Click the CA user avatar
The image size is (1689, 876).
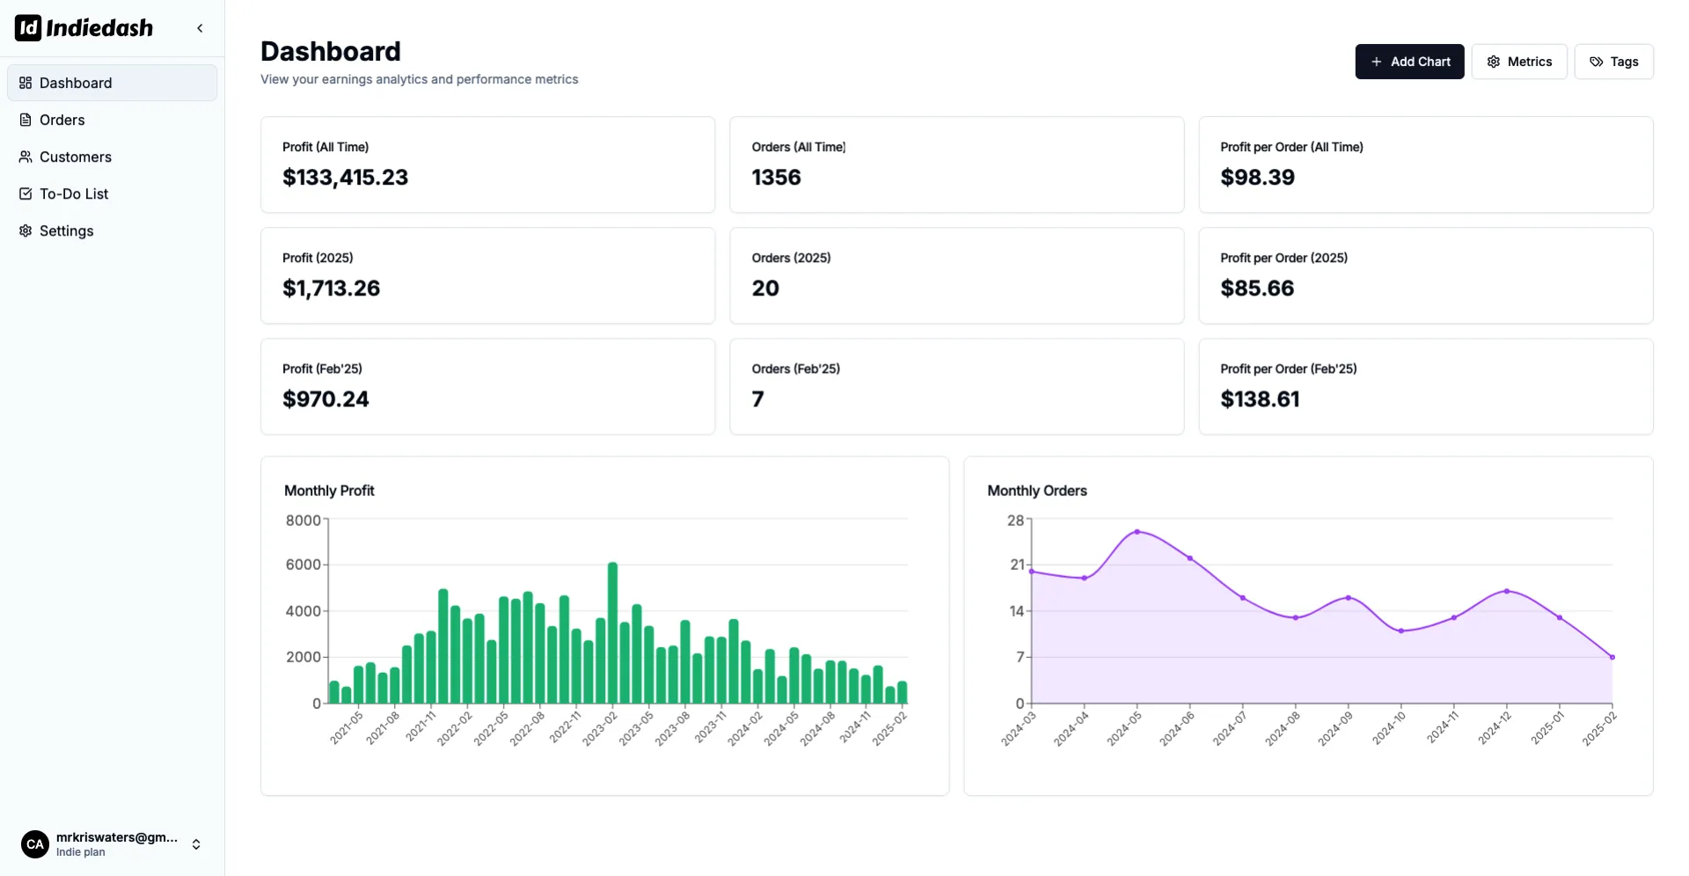35,844
